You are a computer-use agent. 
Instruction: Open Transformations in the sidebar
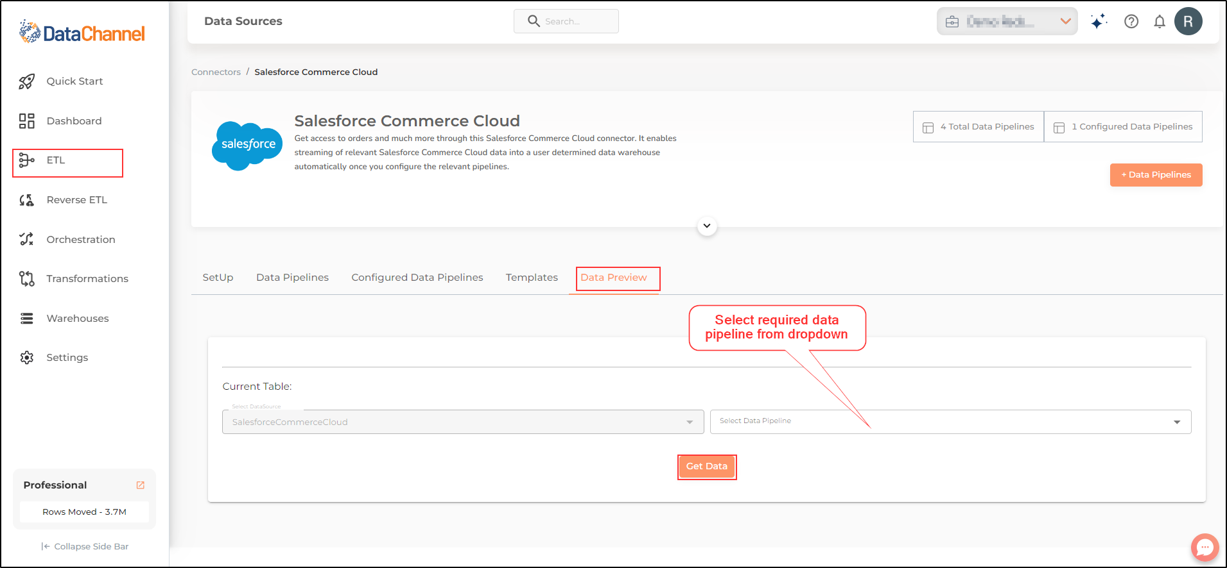(87, 279)
